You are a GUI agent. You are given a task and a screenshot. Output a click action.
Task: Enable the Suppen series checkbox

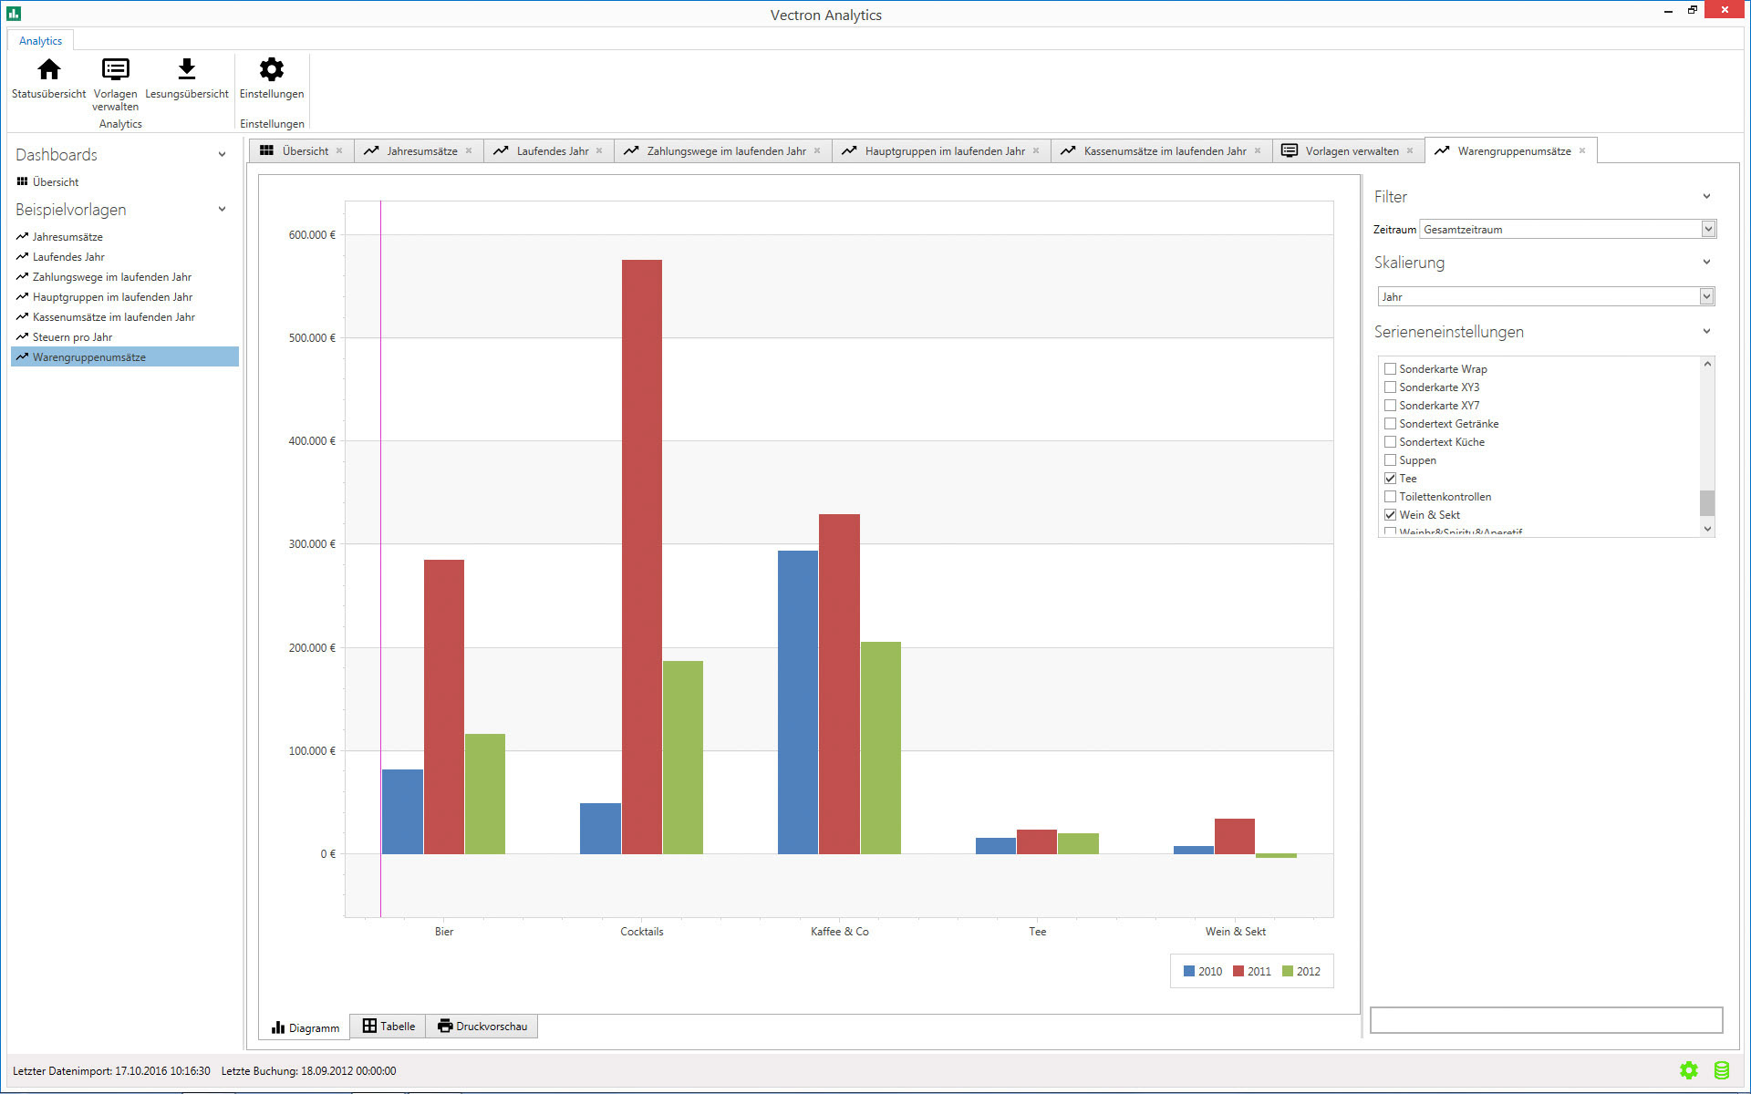(x=1390, y=460)
